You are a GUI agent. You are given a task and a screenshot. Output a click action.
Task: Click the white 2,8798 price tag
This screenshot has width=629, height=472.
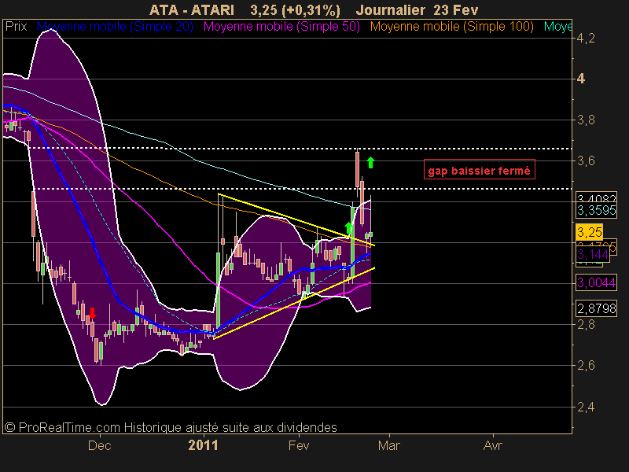(x=596, y=308)
